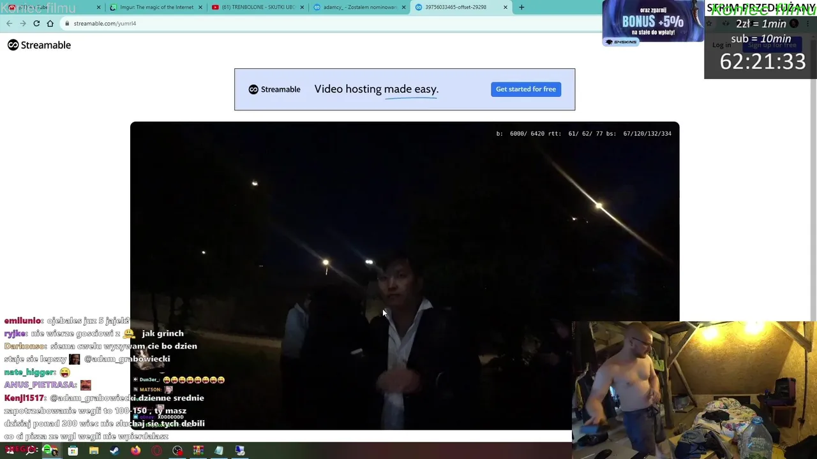Reload the page with the refresh icon

click(x=36, y=24)
